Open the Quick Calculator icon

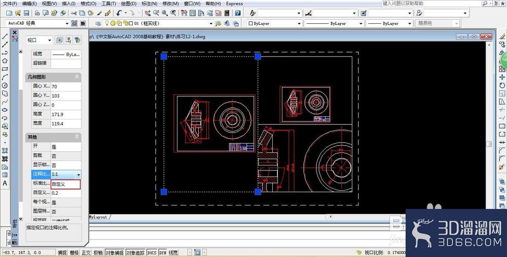click(x=227, y=13)
